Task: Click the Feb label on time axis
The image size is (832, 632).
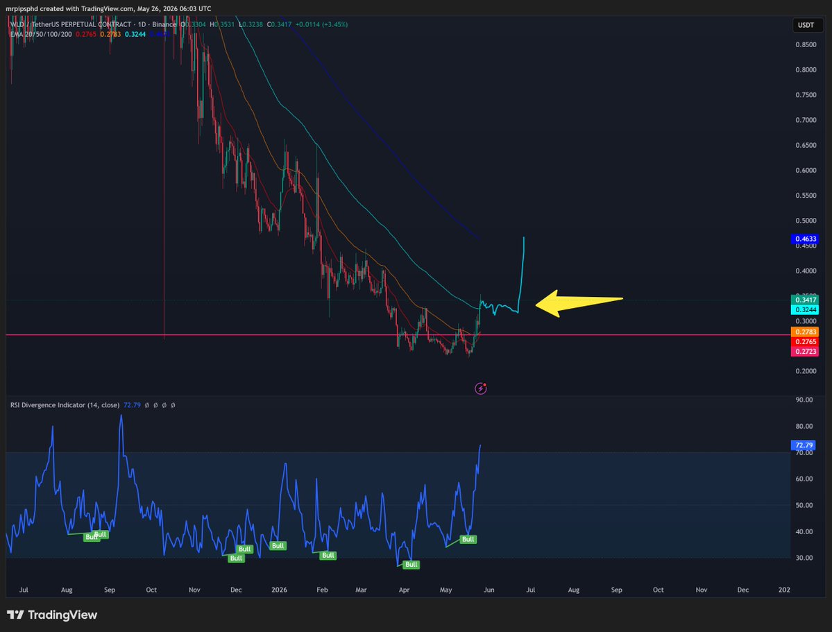Action: (322, 590)
